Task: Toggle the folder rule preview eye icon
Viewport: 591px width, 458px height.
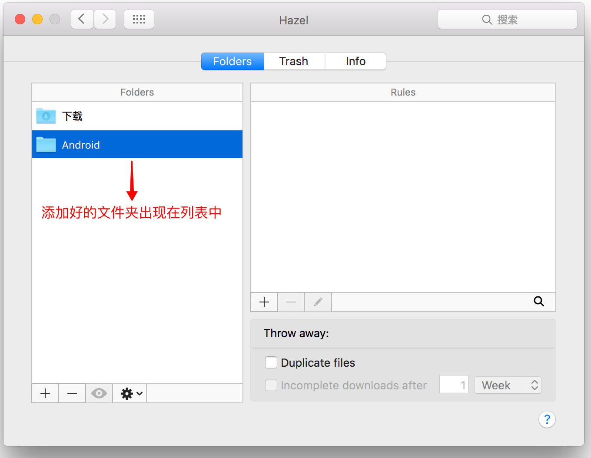Action: 99,394
